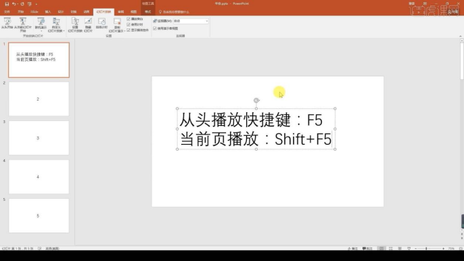Switch to Slide Sorter view
This screenshot has width=464, height=261.
[x=391, y=249]
